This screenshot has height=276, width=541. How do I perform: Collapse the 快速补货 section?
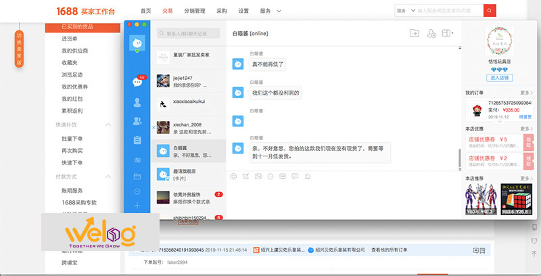(108, 124)
